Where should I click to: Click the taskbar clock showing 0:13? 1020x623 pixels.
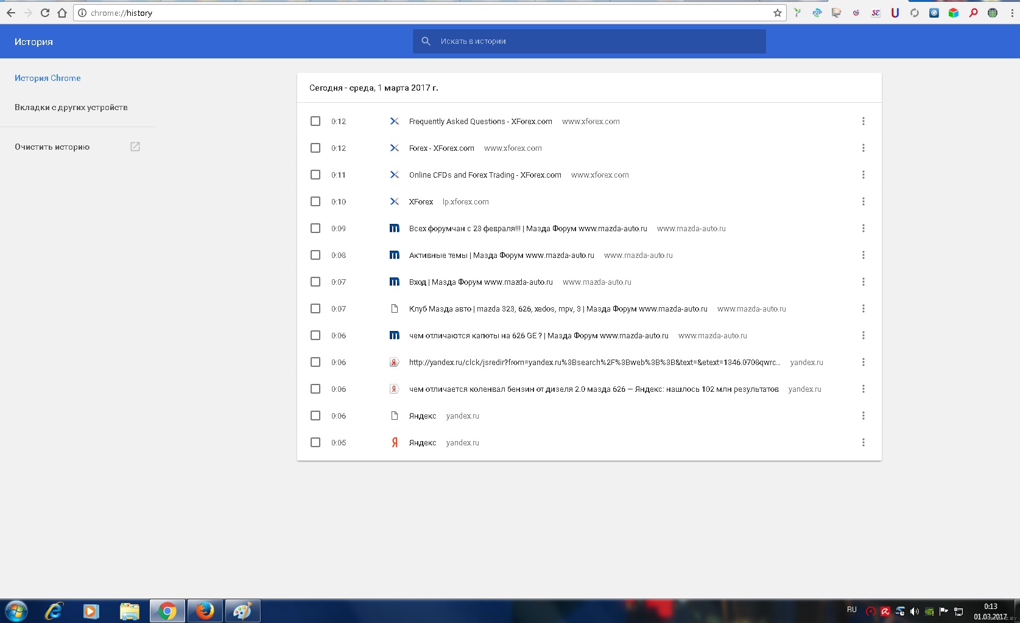(990, 611)
